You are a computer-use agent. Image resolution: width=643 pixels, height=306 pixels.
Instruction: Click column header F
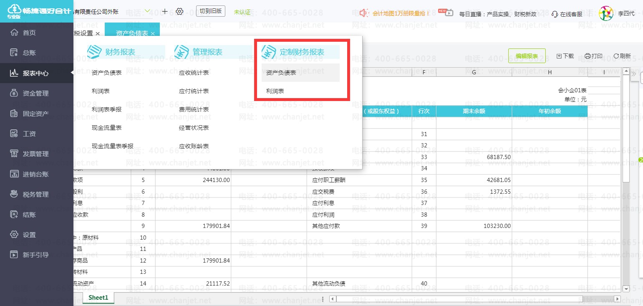[x=424, y=72]
